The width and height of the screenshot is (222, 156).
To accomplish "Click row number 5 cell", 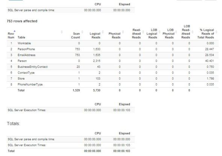I will coord(11,67).
